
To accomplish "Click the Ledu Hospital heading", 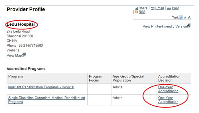I will (x=21, y=25).
